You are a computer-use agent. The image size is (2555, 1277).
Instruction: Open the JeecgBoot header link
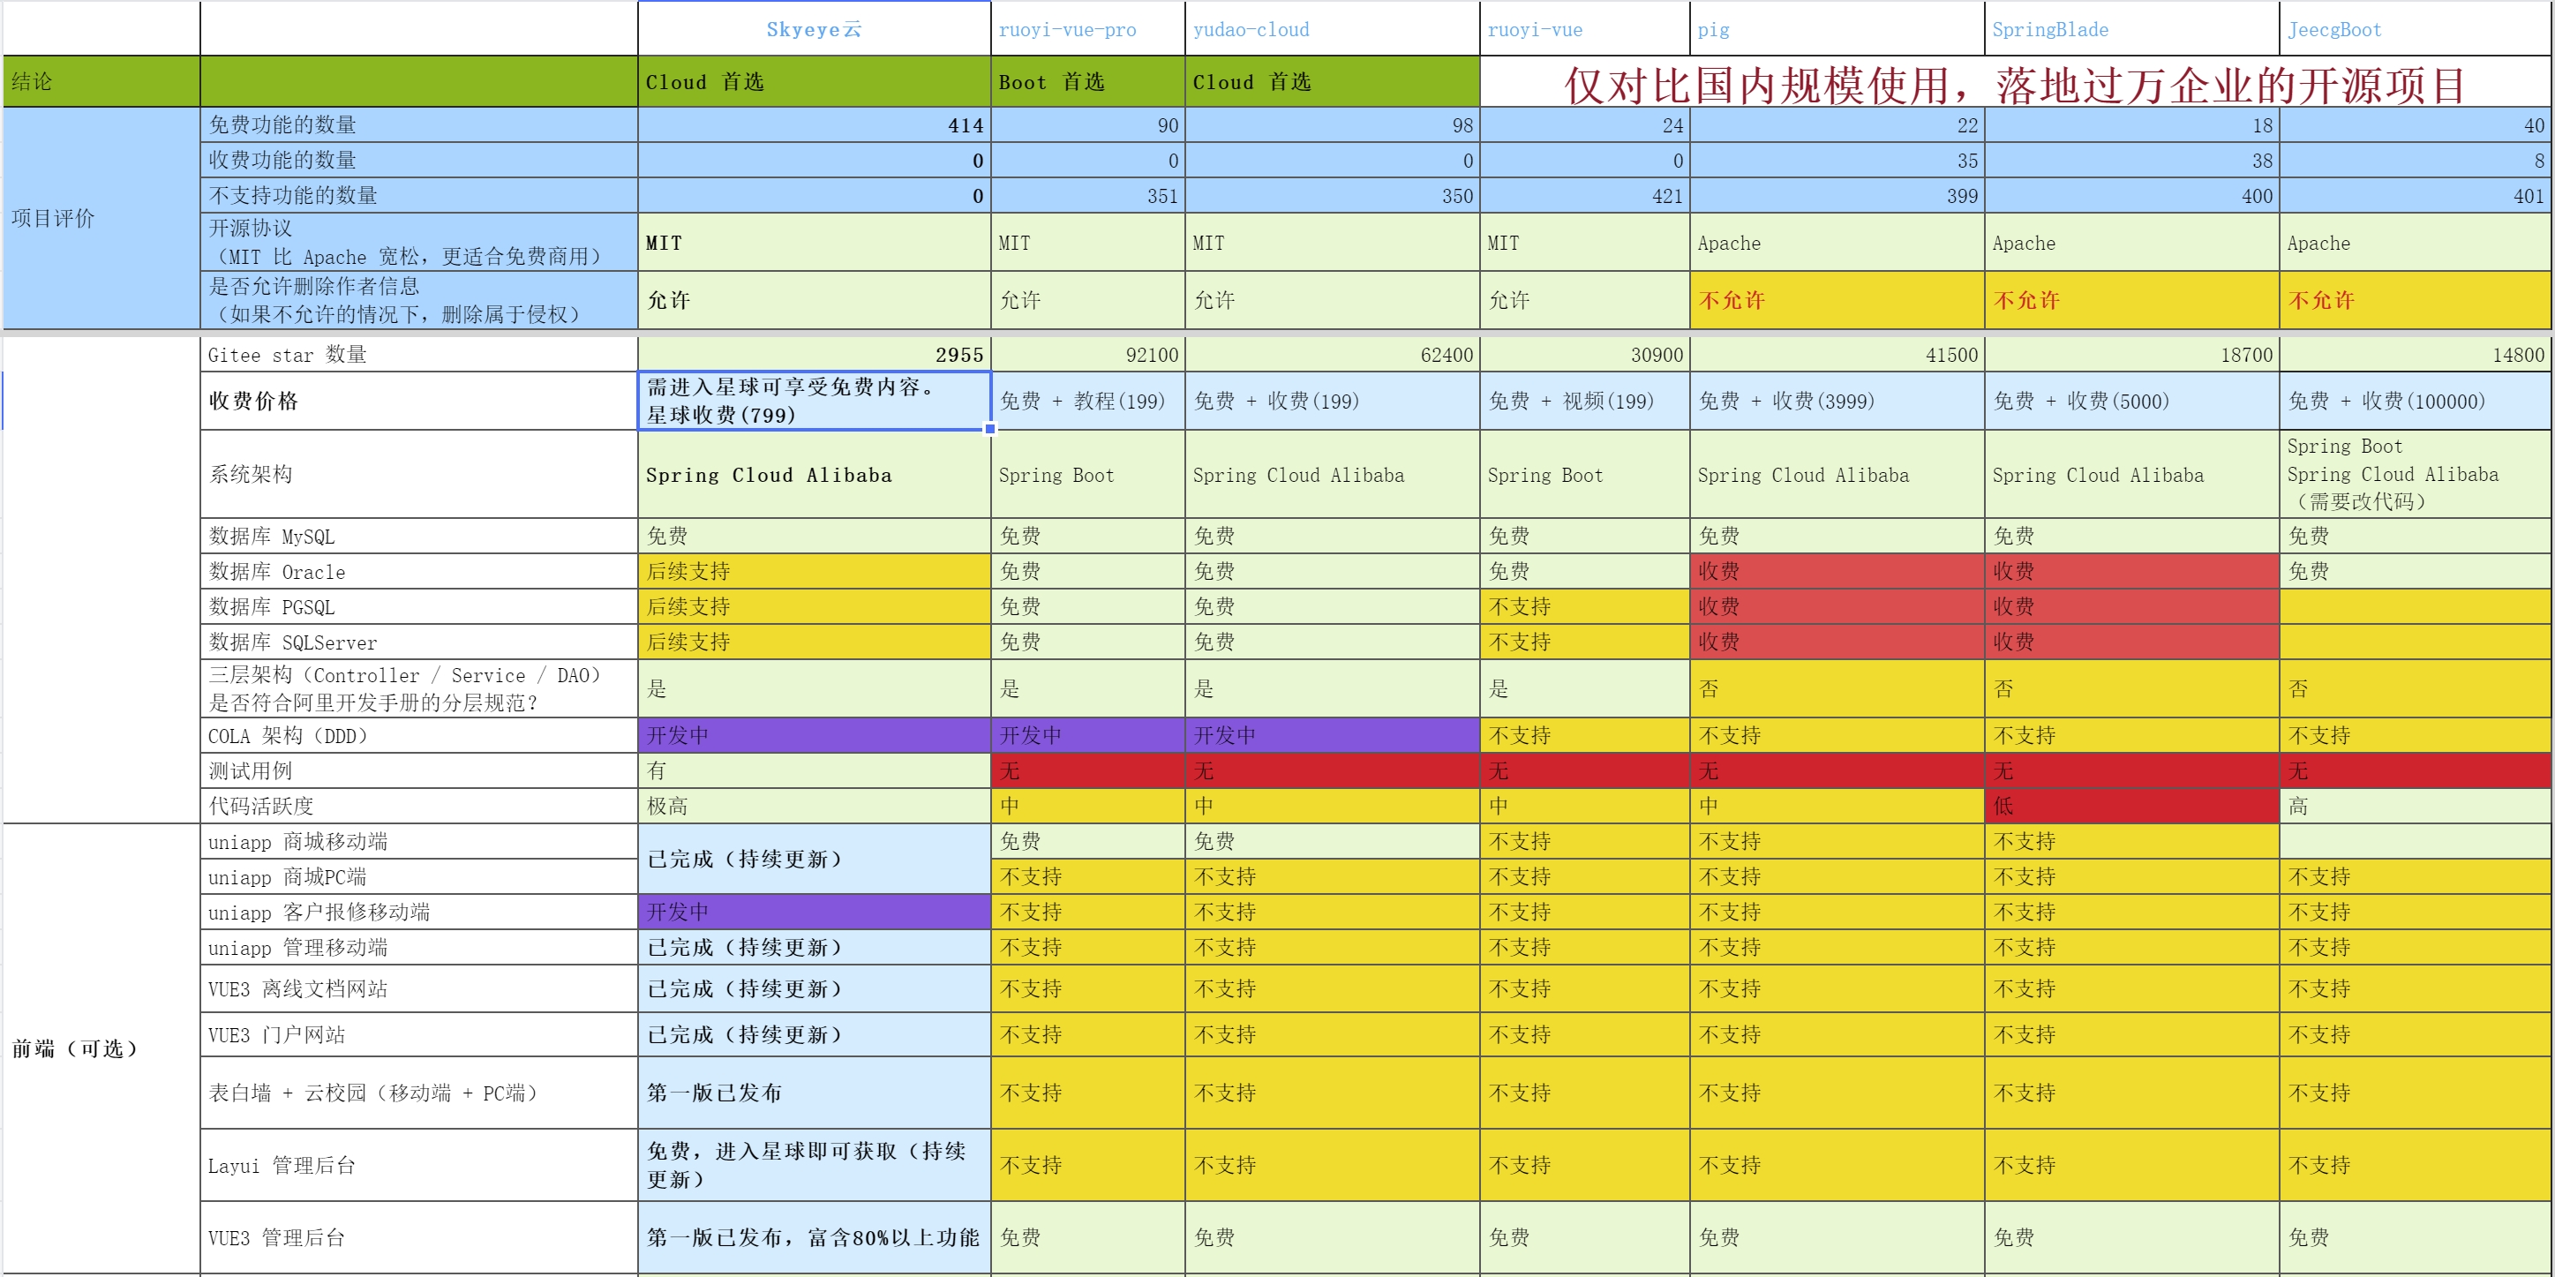point(2333,30)
